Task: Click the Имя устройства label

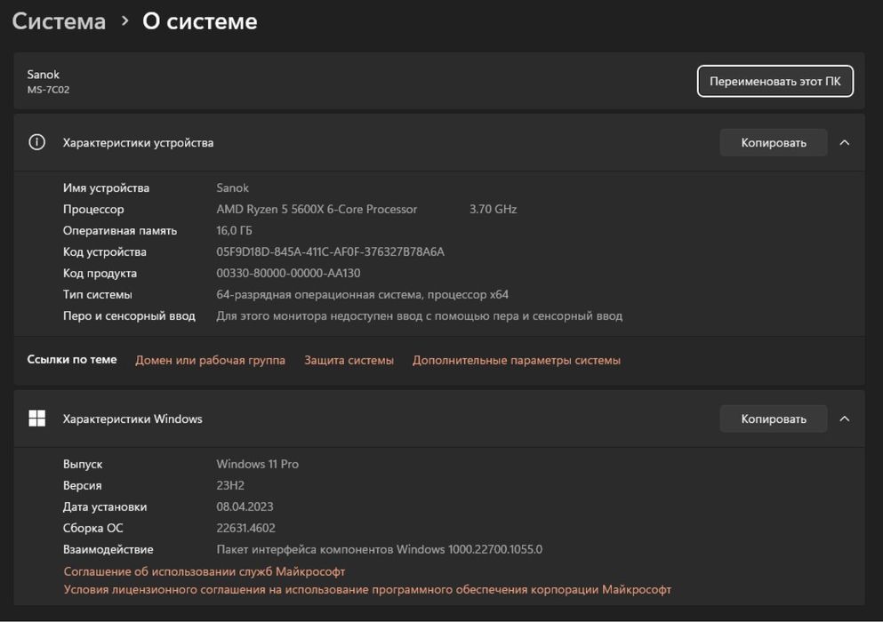Action: 106,188
